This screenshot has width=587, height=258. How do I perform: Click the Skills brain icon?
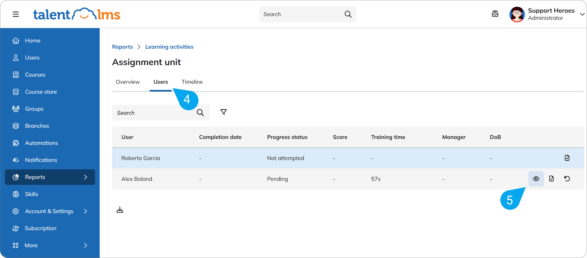[16, 194]
